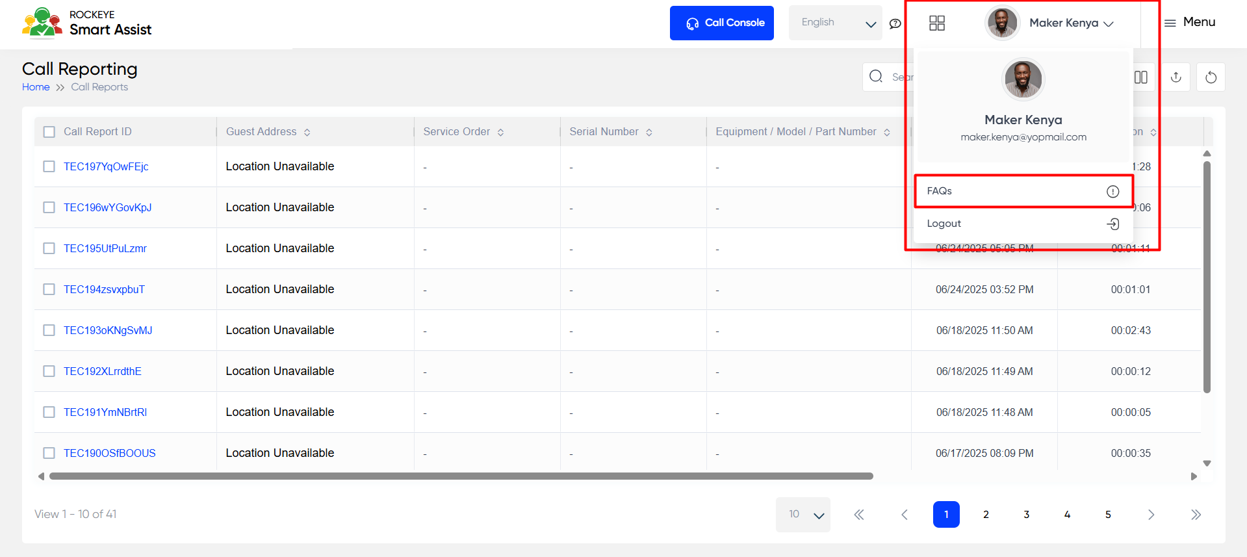Sort by Guest Address column
Viewport: 1247px width, 557px height.
[307, 133]
